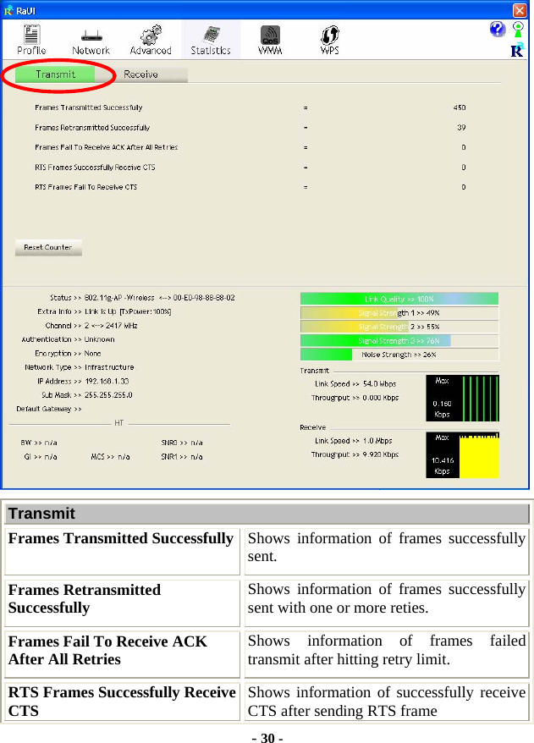Open the WMM QoS icon
This screenshot has height=743, width=534.
click(270, 40)
